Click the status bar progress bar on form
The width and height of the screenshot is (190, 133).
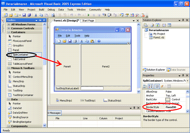92,88
